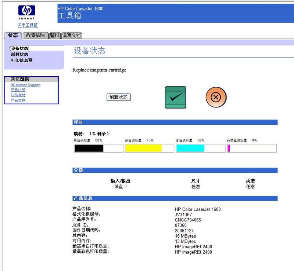Click the magenta toner level bar

(252, 148)
